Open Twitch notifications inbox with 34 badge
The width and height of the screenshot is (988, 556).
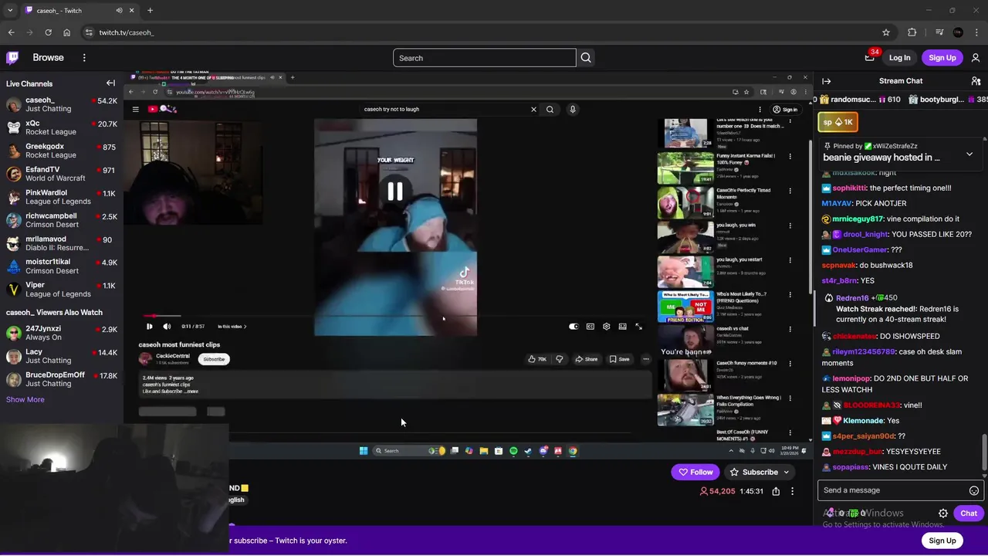coord(870,57)
